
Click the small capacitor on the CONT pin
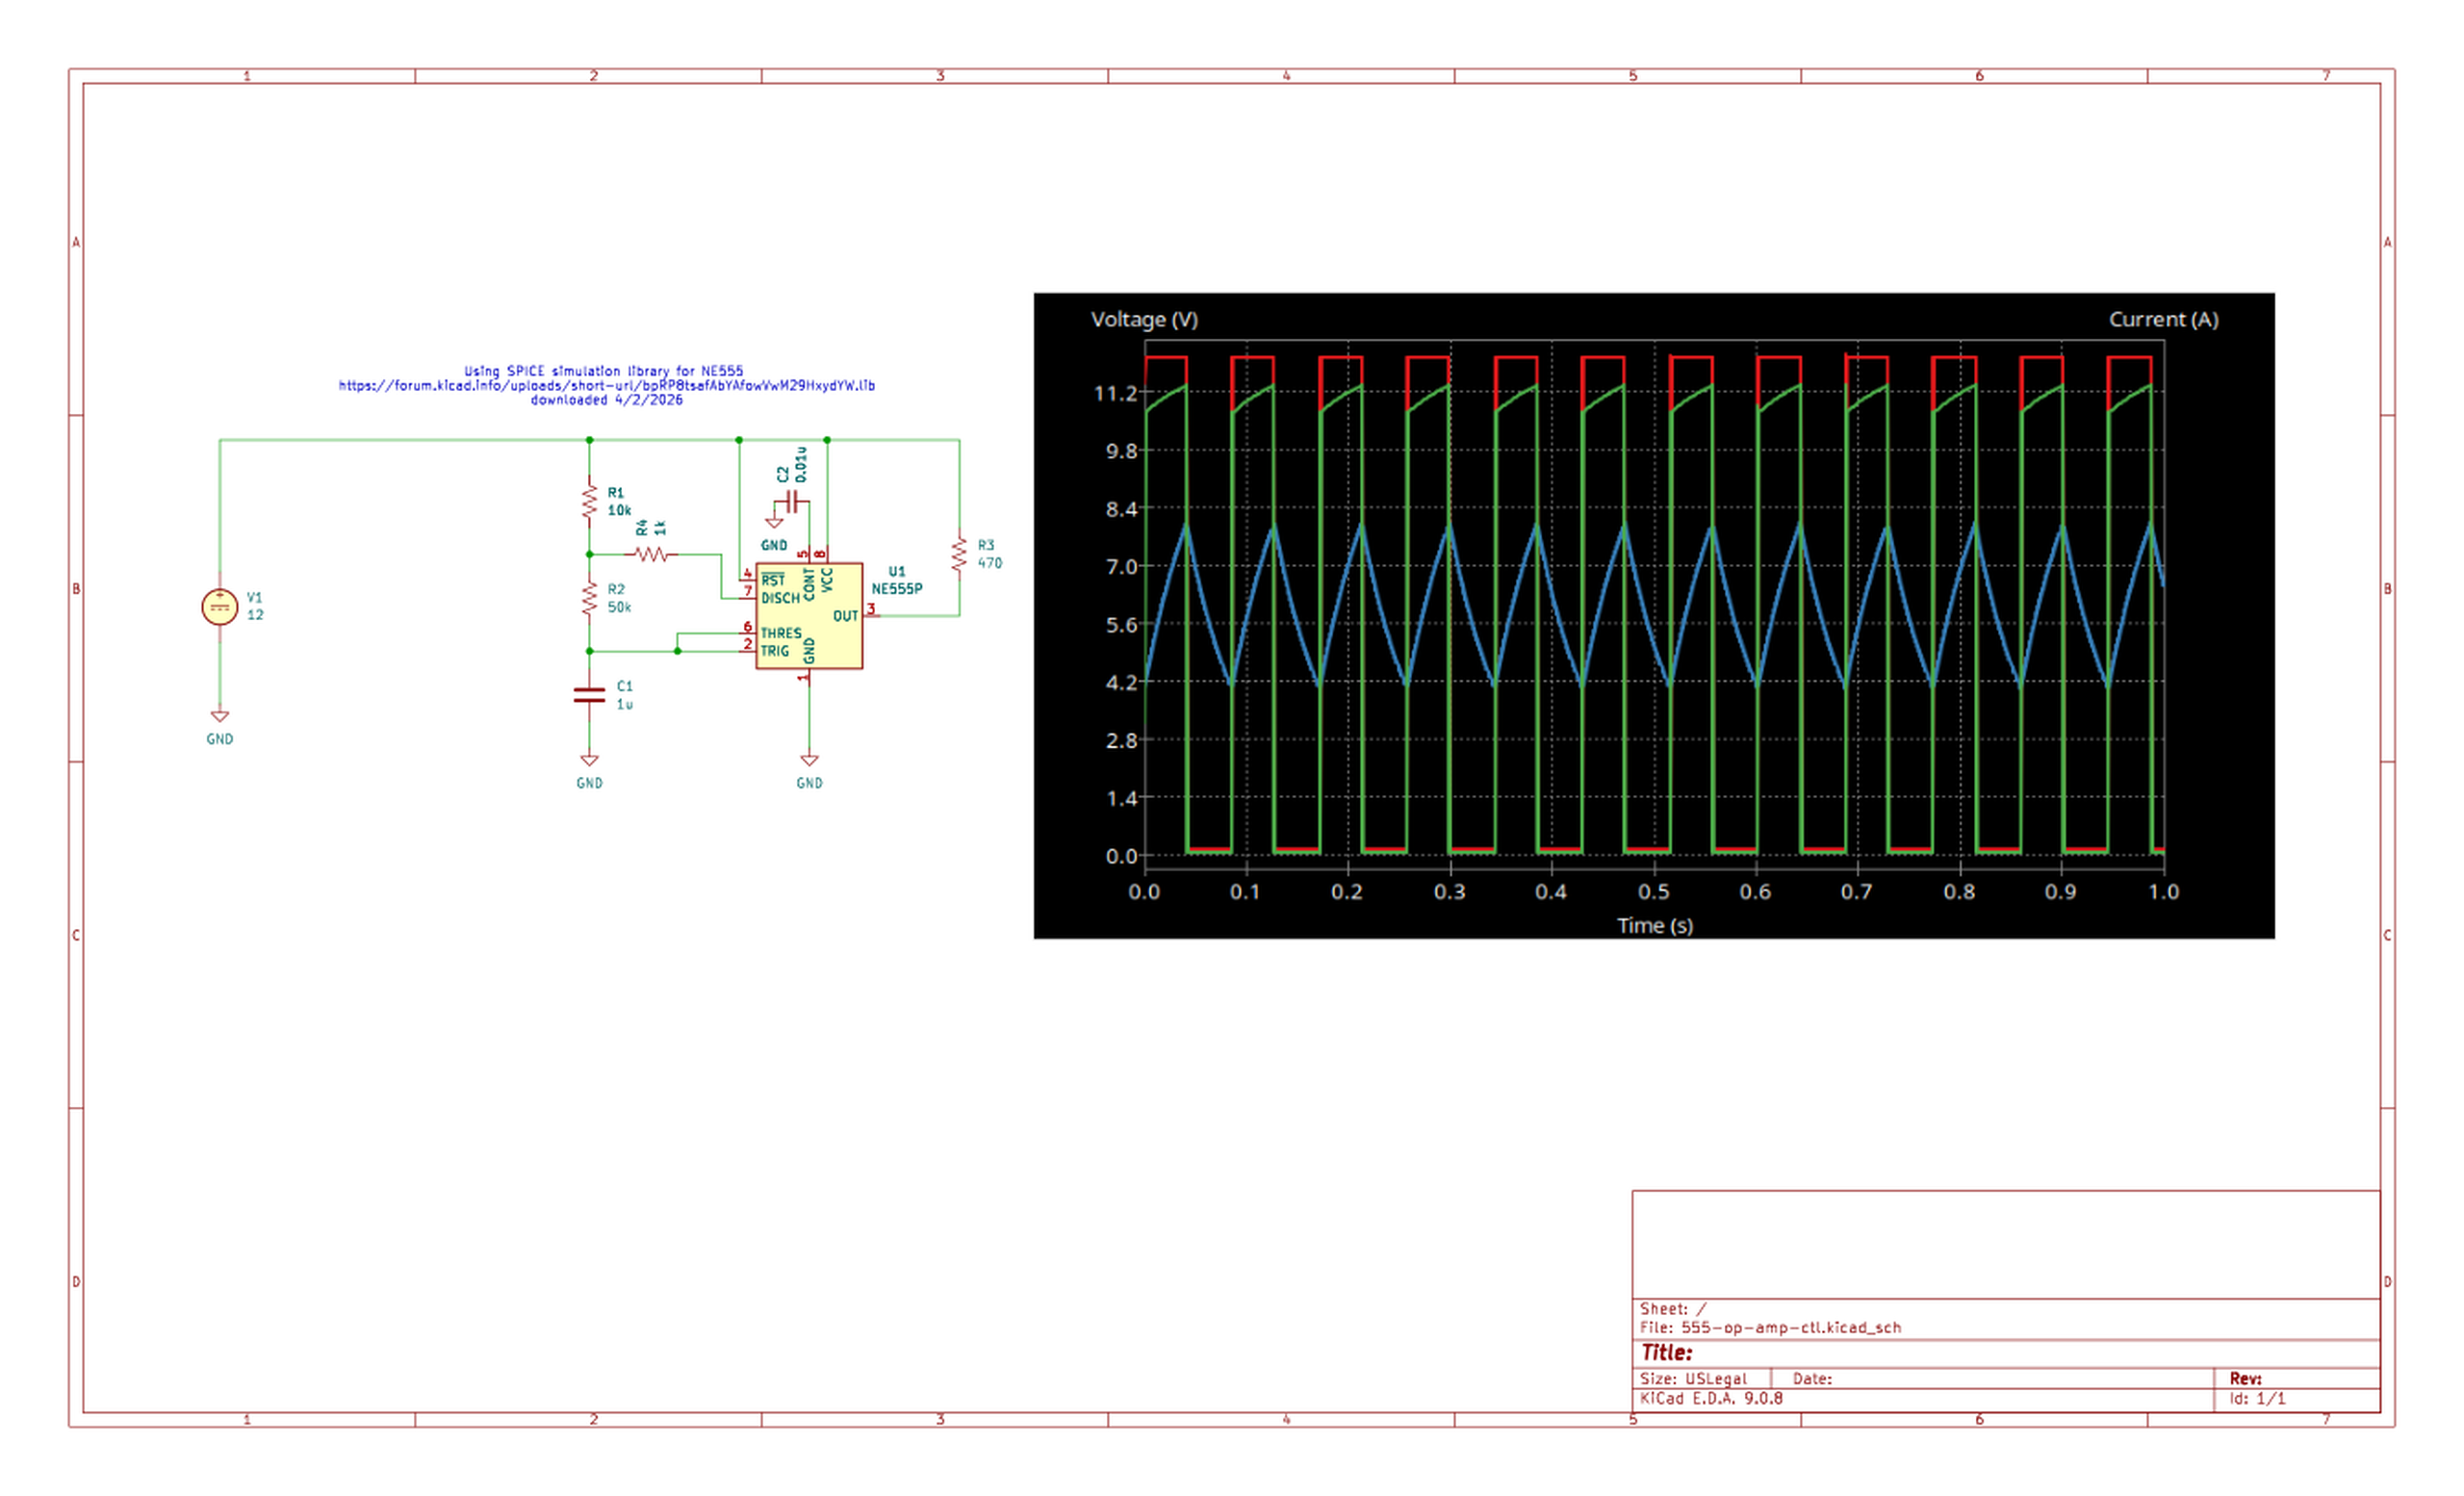tap(794, 498)
